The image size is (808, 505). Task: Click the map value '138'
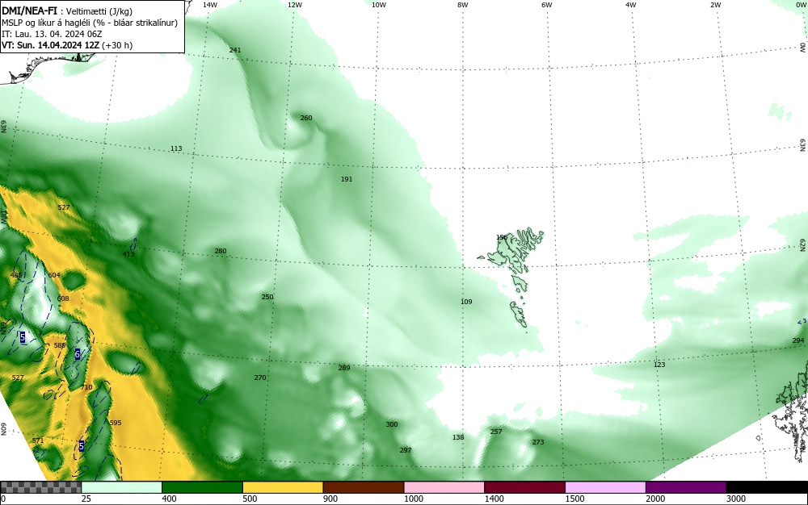(458, 437)
